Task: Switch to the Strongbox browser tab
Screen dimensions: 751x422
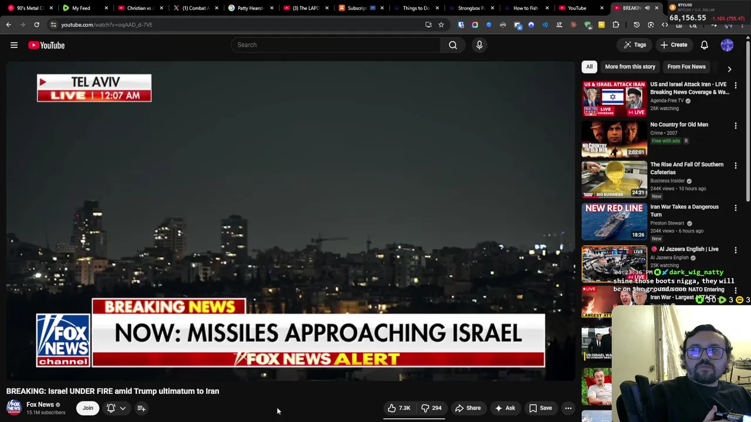Action: tap(470, 8)
